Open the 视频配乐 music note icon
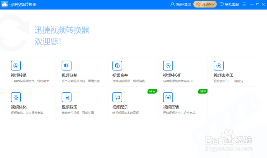 click(x=117, y=97)
